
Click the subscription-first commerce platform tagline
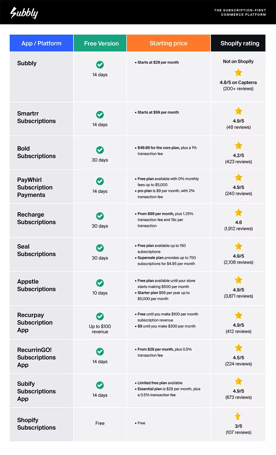tap(240, 12)
